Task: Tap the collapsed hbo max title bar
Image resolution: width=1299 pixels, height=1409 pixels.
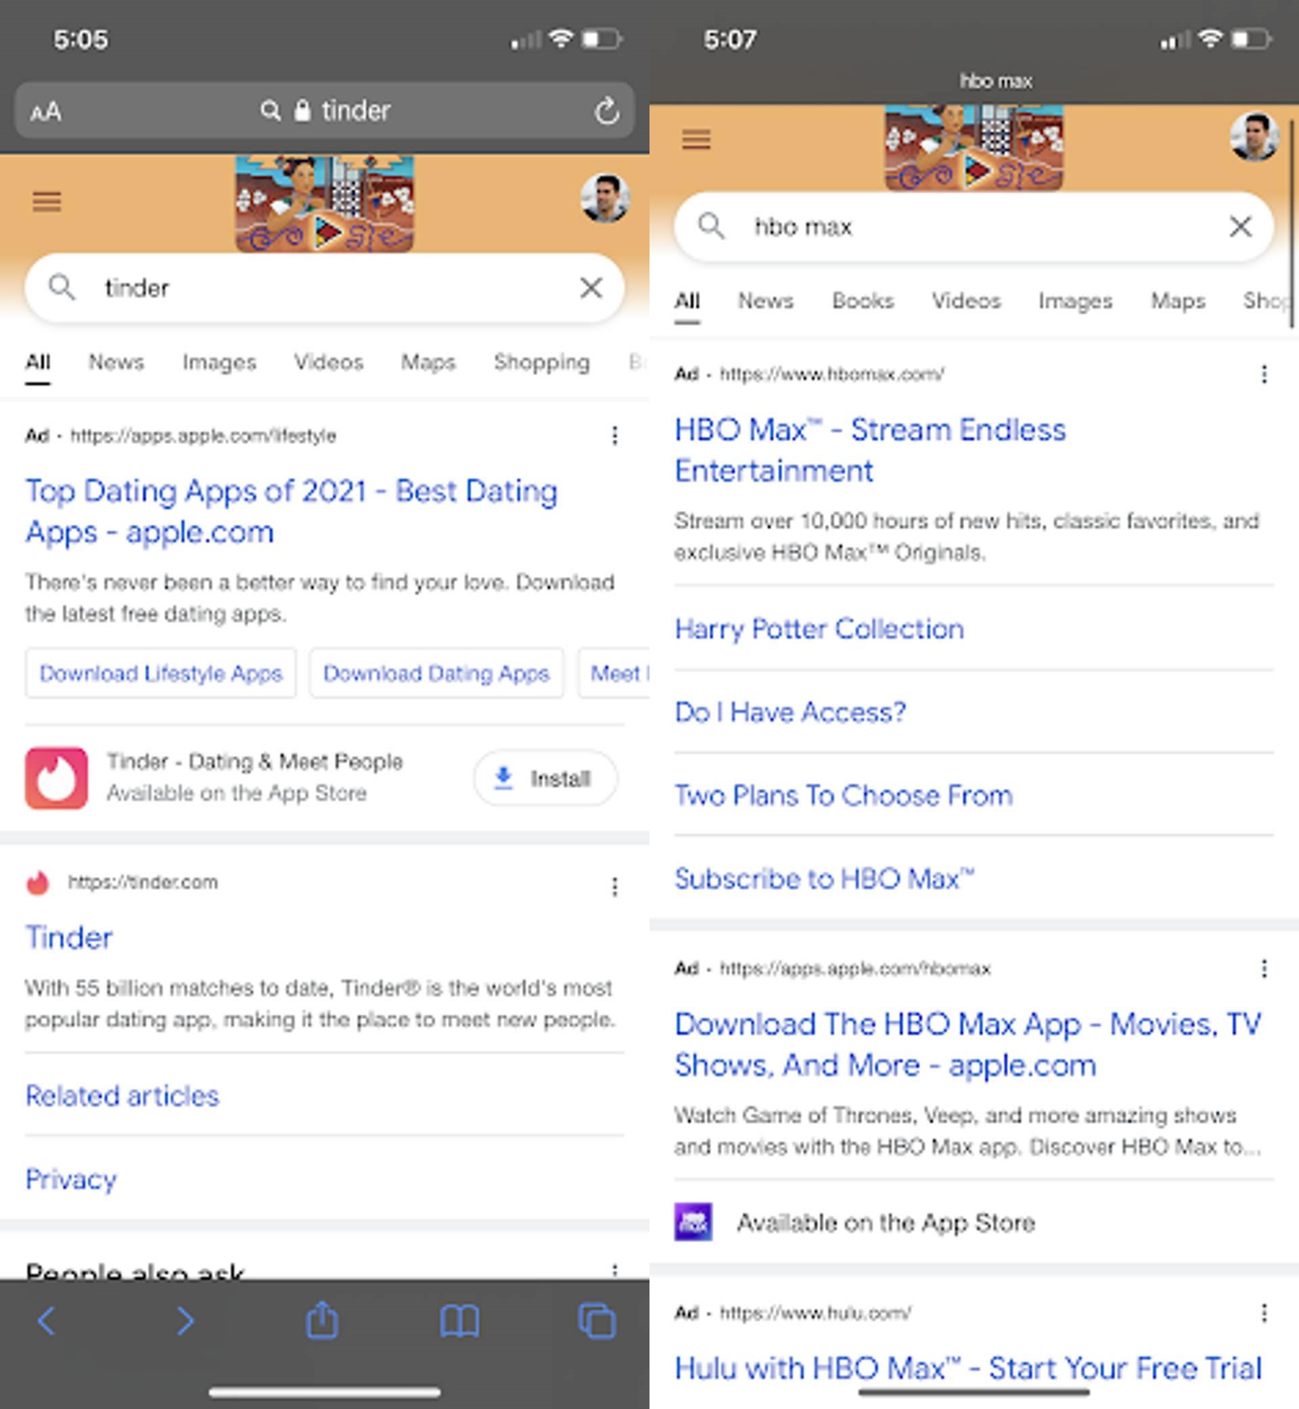Action: tap(995, 81)
